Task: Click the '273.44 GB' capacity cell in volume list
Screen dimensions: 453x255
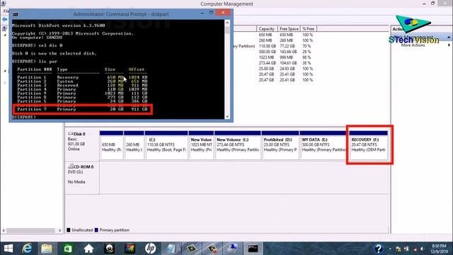Action: (268, 63)
